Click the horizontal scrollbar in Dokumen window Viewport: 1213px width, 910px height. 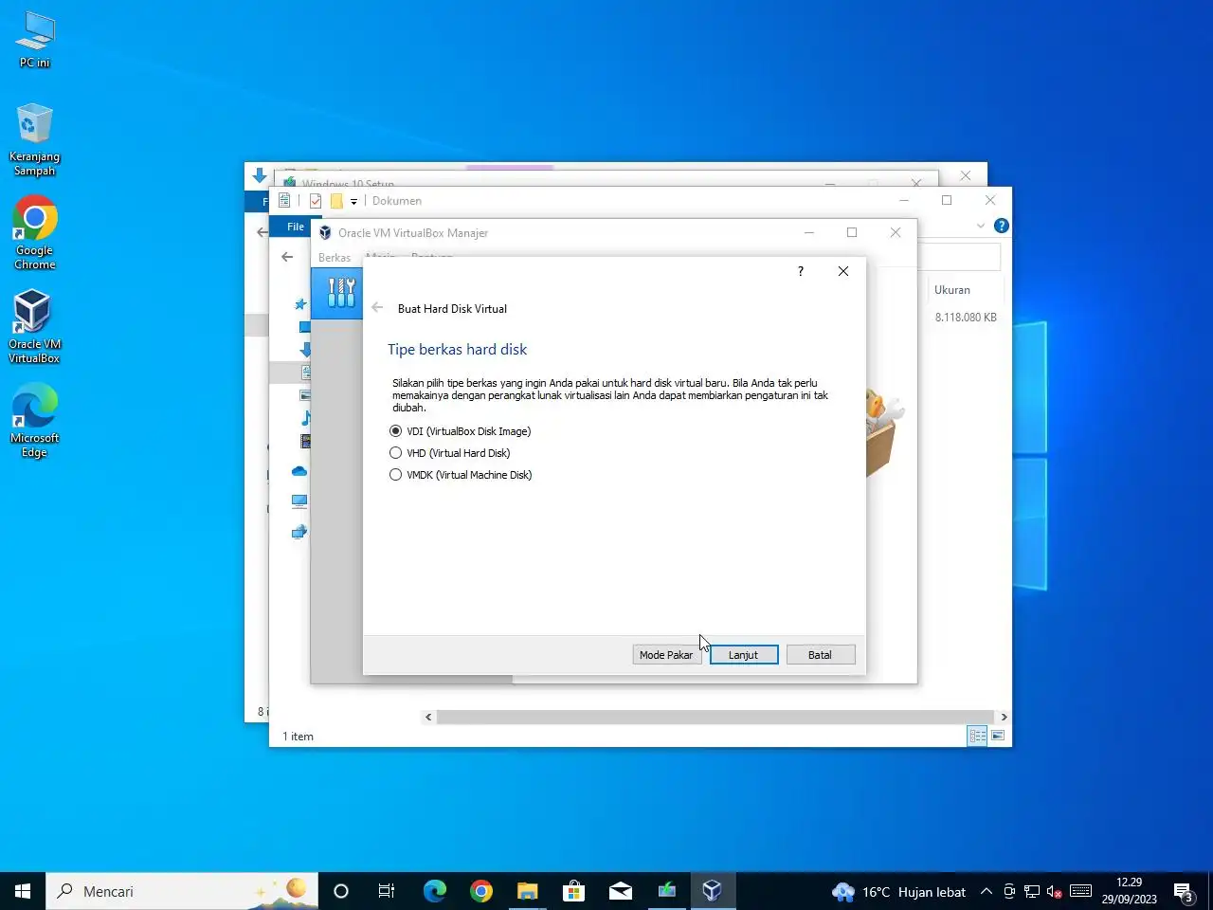point(715,718)
